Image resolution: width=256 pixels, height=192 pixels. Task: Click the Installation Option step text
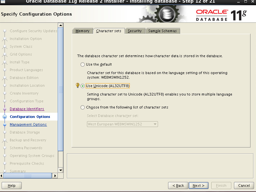[26, 39]
